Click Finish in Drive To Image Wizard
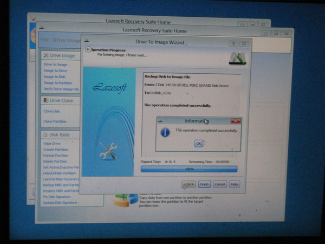 pos(204,184)
